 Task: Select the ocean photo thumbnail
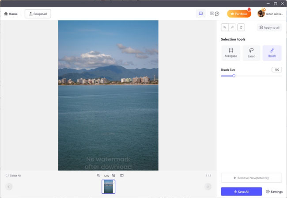coord(108,187)
